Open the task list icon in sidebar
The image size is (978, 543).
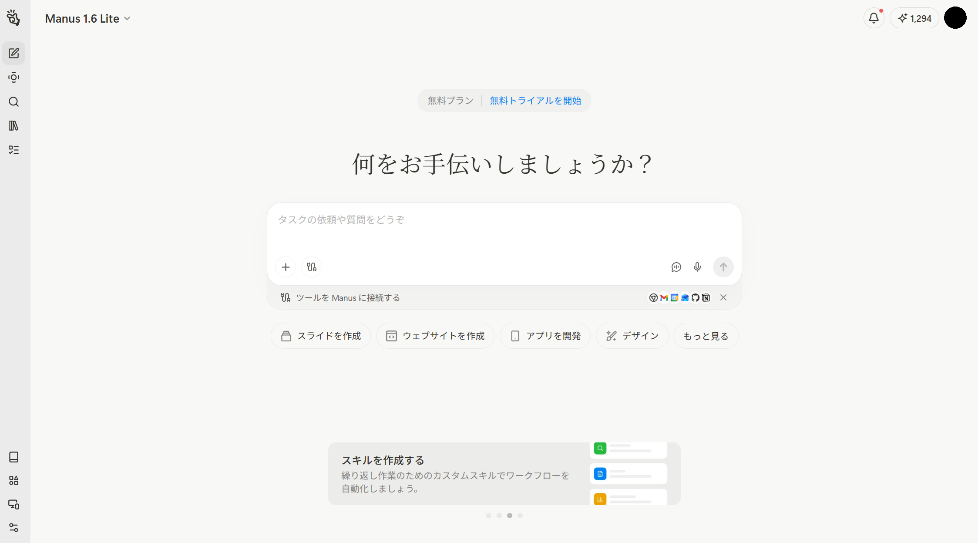click(x=14, y=150)
